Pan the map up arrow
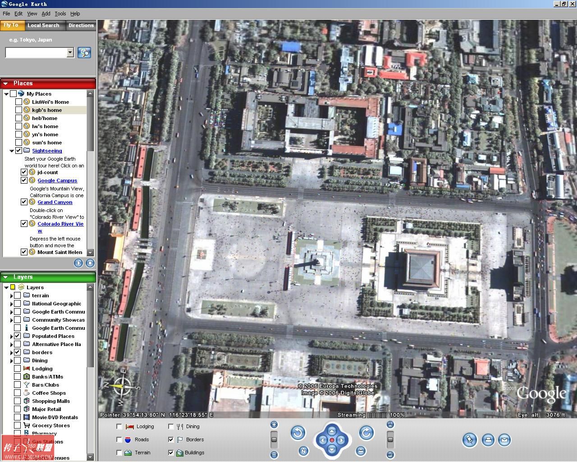Viewport: 577px width, 462px height. [332, 430]
